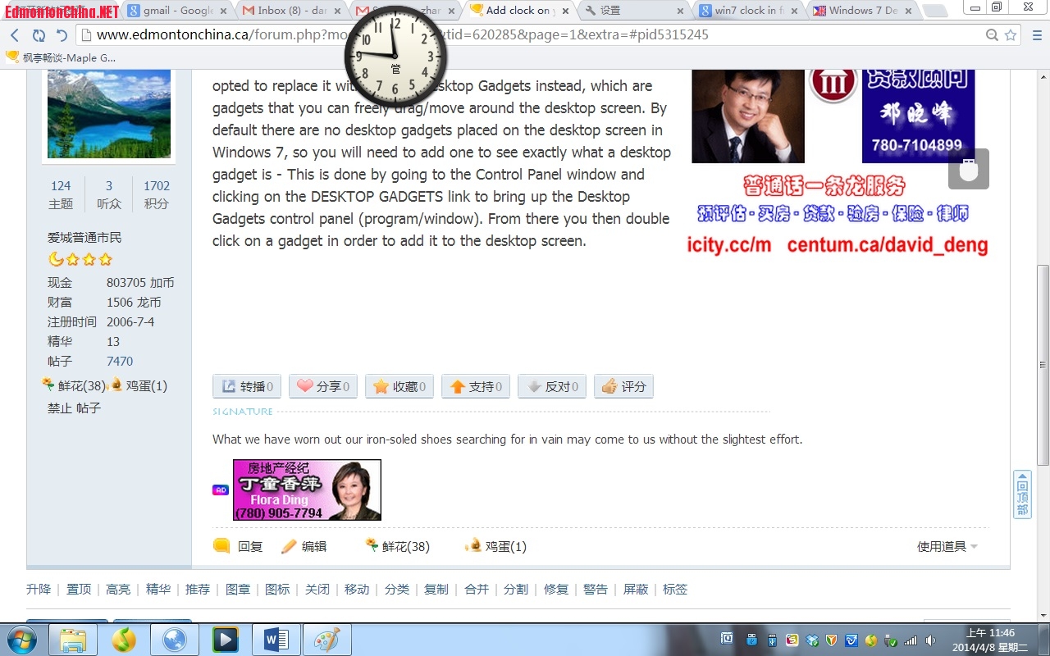Screen dimensions: 1050x656
Task: Switch to the Windows 7 De tab
Action: [861, 11]
